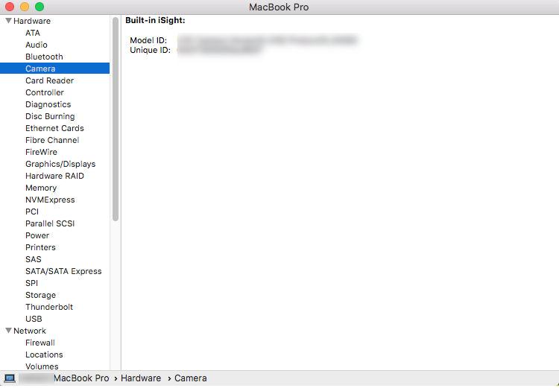559x391 pixels.
Task: Click the sidebar vertical scrollbar
Action: [x=116, y=119]
